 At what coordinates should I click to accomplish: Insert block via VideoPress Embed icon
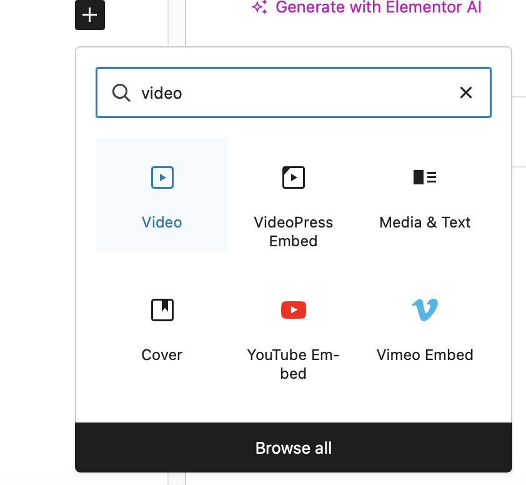coord(294,177)
